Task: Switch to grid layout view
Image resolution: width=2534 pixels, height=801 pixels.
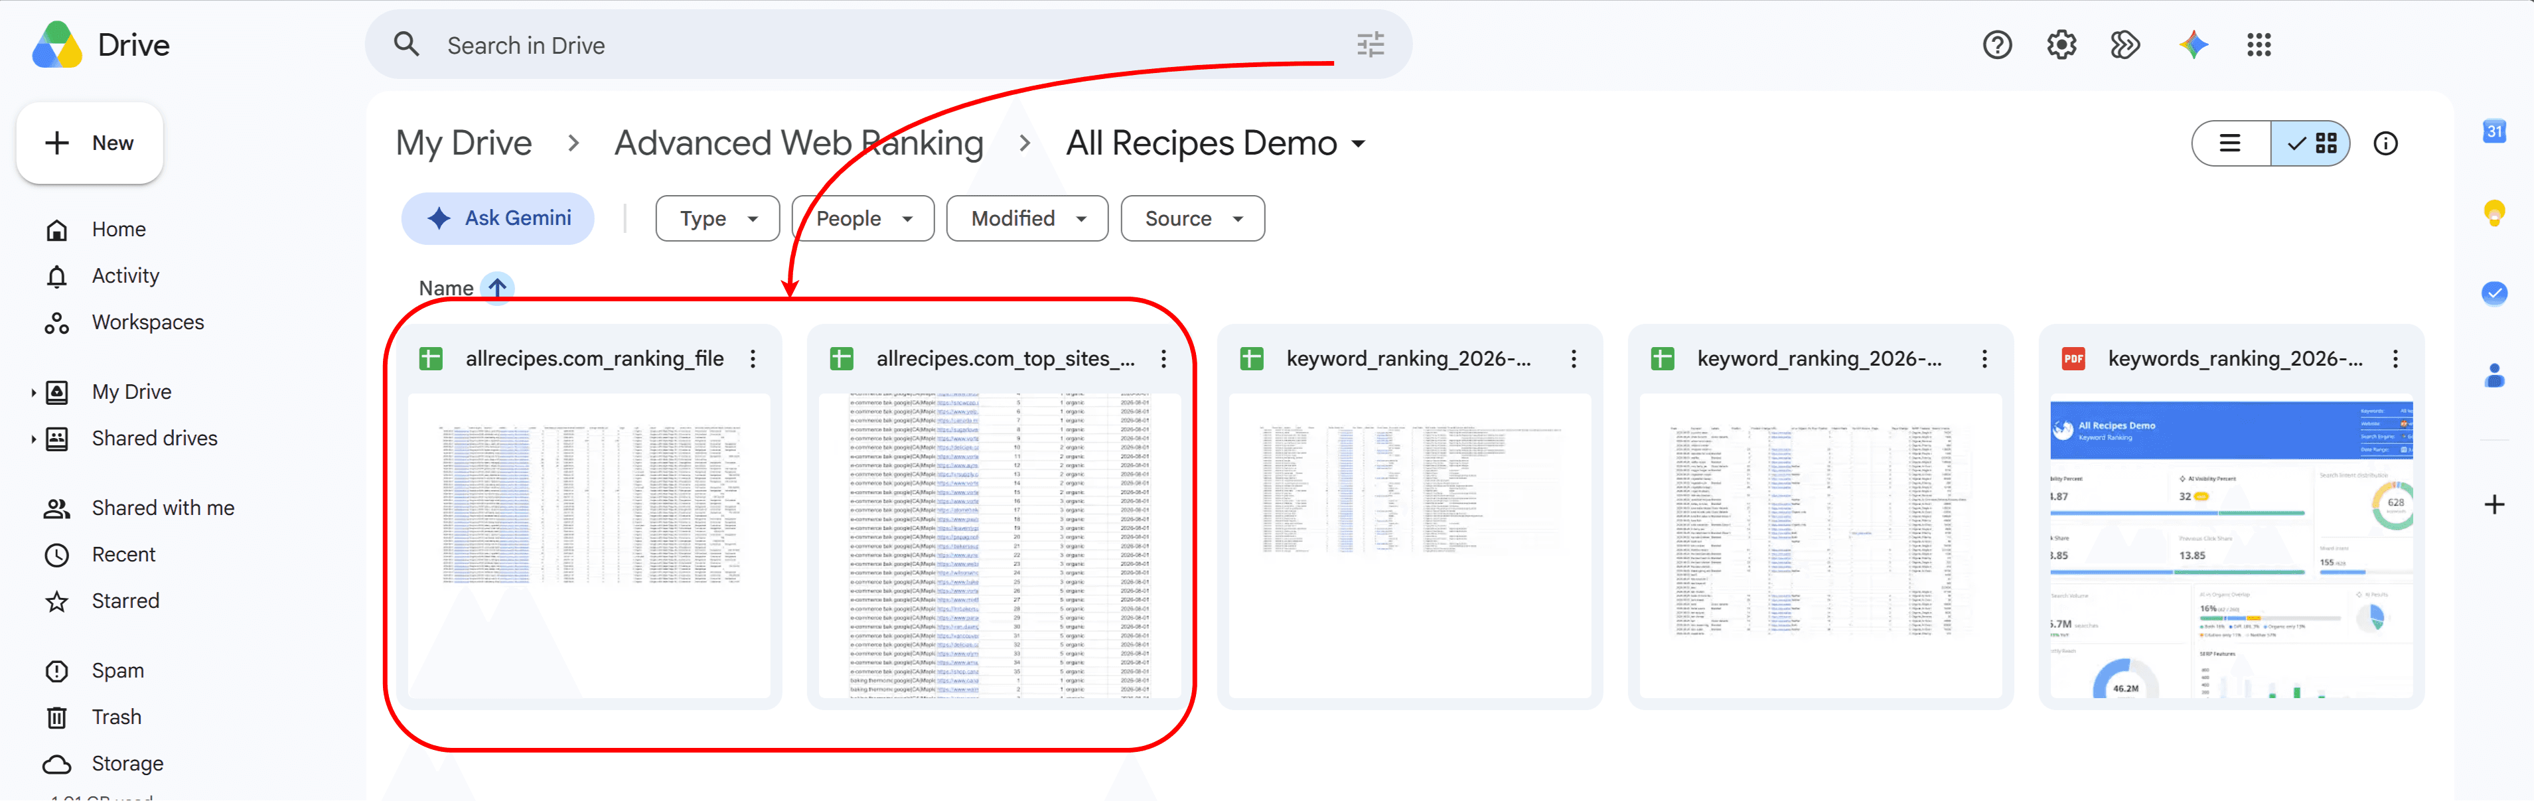Action: pos(2311,143)
